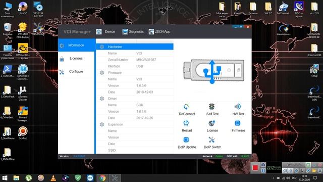This screenshot has height=182, width=323.
Task: Open the Device home tab
Action: pos(105,31)
